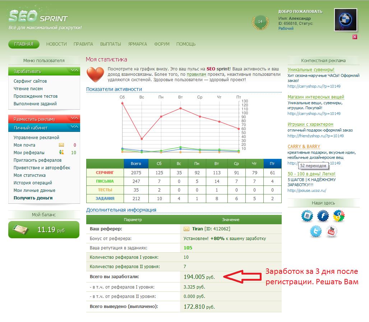Click the 2075 surfing total cell
The height and width of the screenshot is (322, 369).
tap(136, 172)
